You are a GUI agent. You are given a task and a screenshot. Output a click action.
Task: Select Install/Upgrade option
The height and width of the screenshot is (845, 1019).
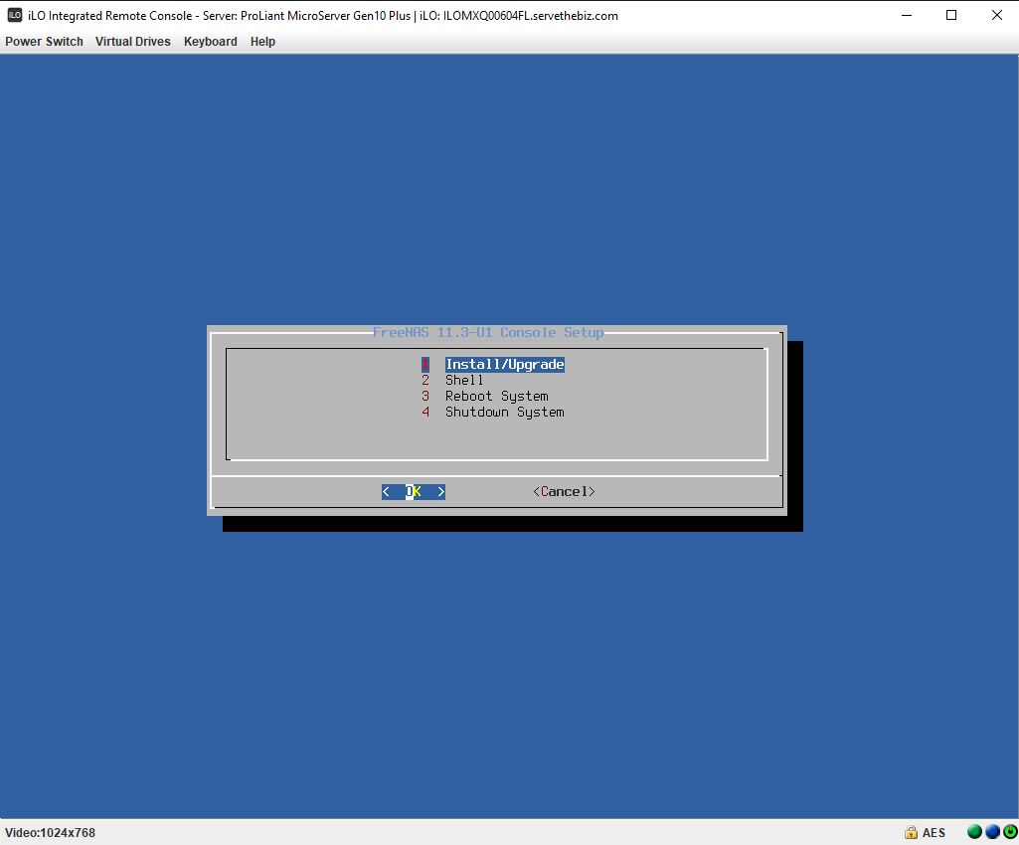504,365
